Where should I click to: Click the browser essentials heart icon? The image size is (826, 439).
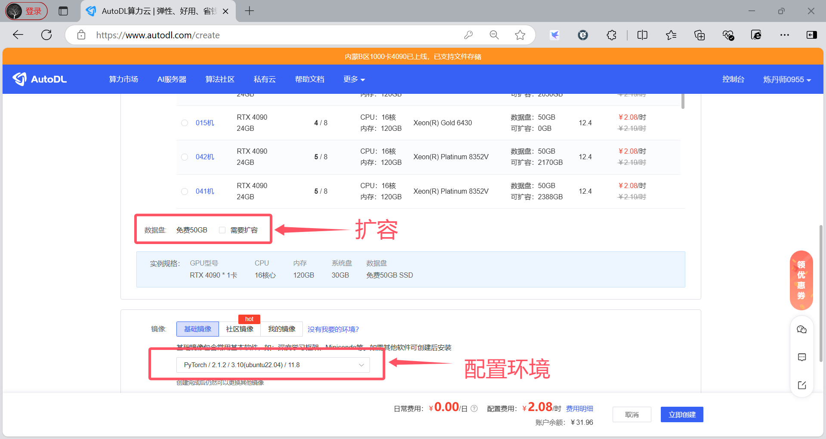coord(728,35)
